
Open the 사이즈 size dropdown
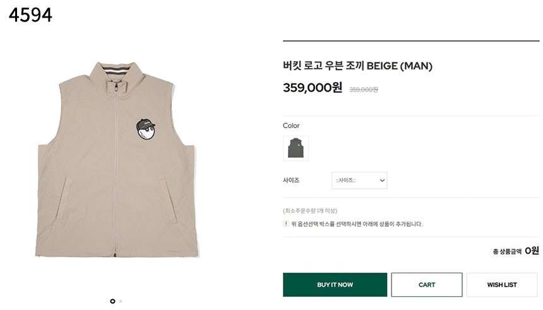[x=359, y=181]
